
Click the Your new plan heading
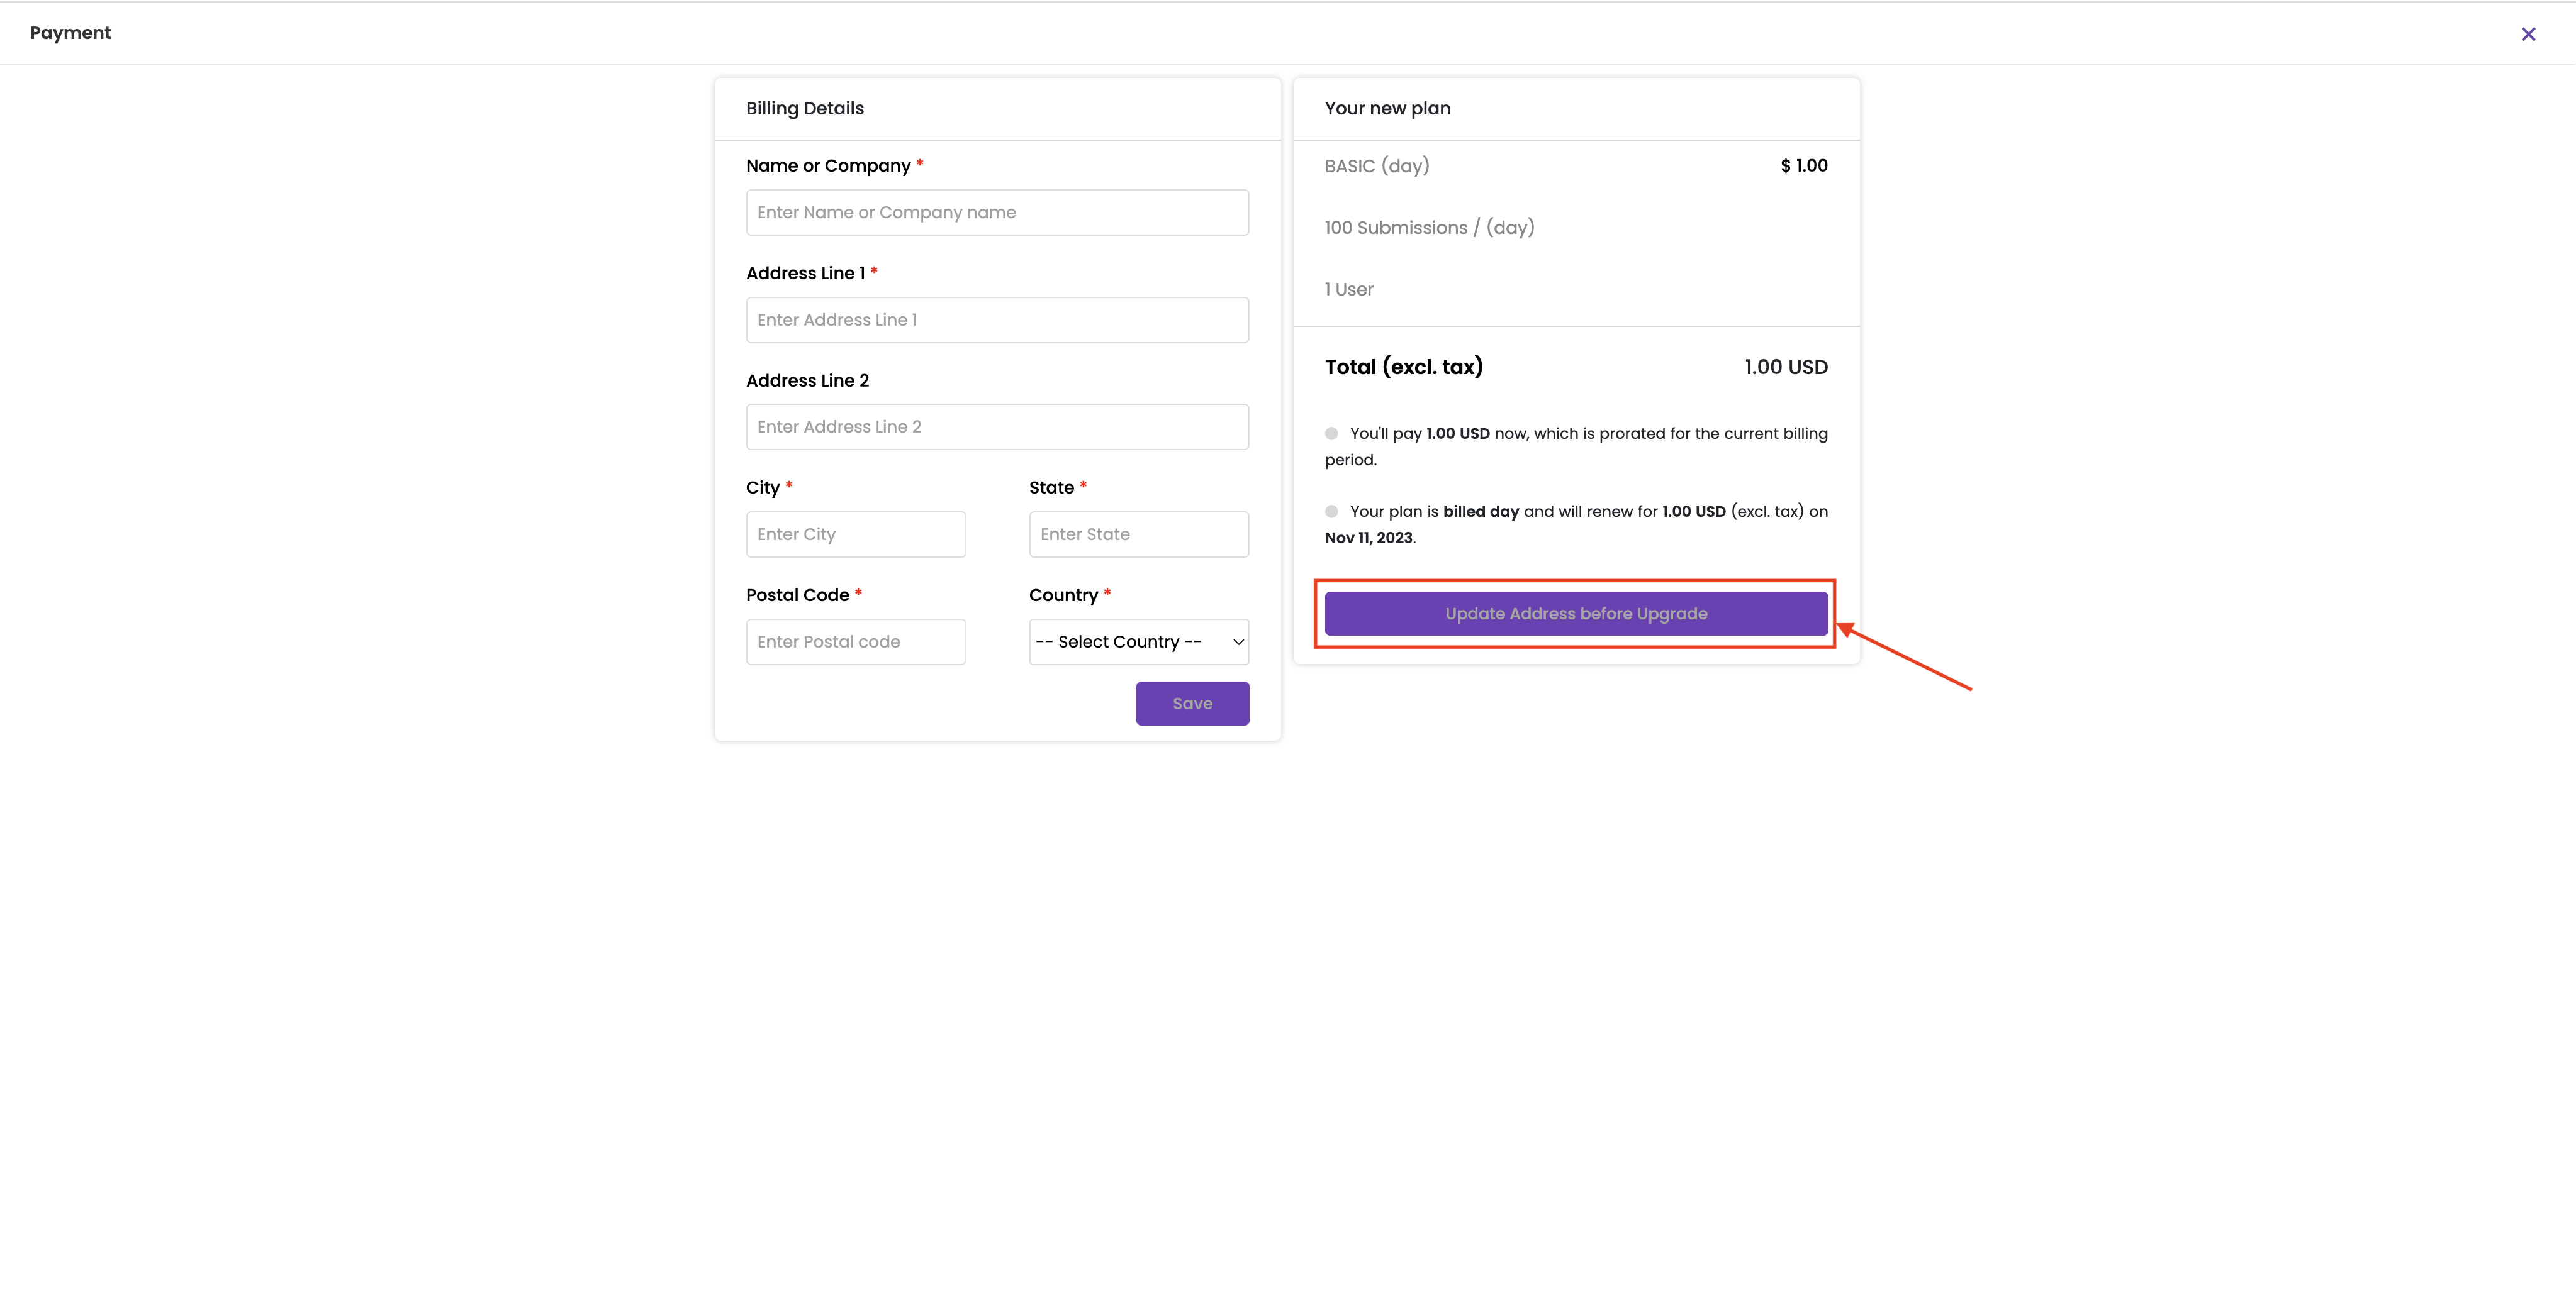1387,108
